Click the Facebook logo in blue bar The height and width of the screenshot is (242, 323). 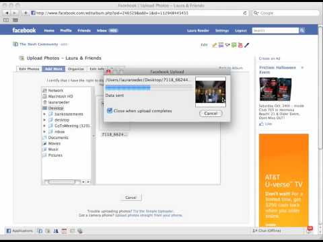tap(24, 30)
